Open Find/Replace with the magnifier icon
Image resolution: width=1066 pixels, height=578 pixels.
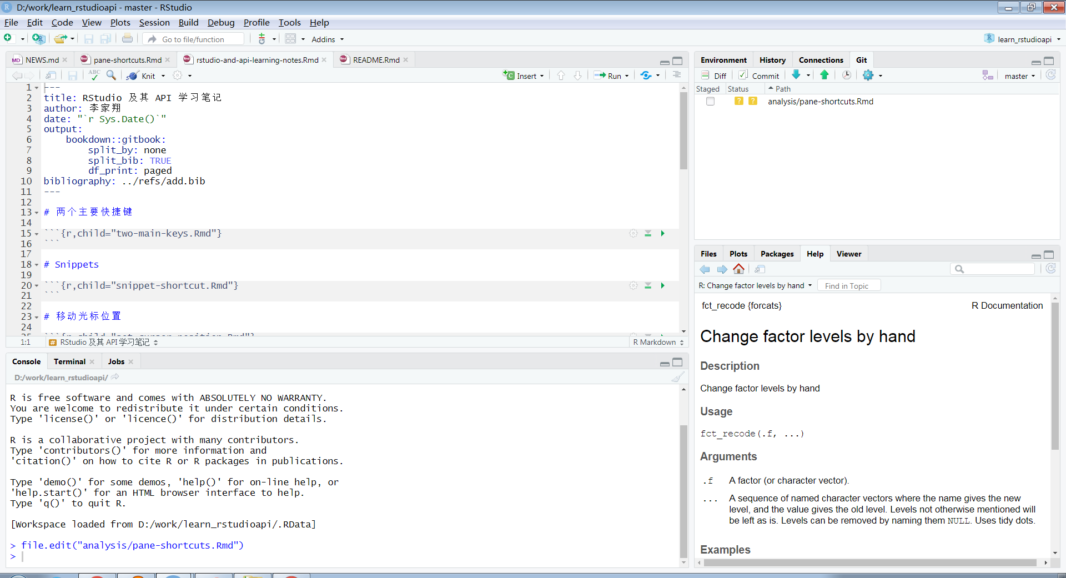pos(112,75)
